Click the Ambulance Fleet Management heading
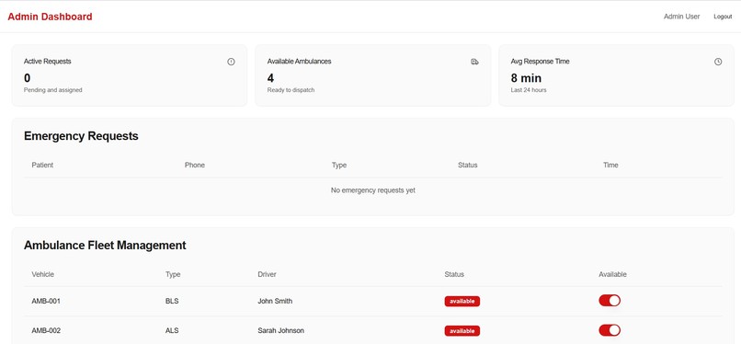The image size is (741, 344). [105, 246]
